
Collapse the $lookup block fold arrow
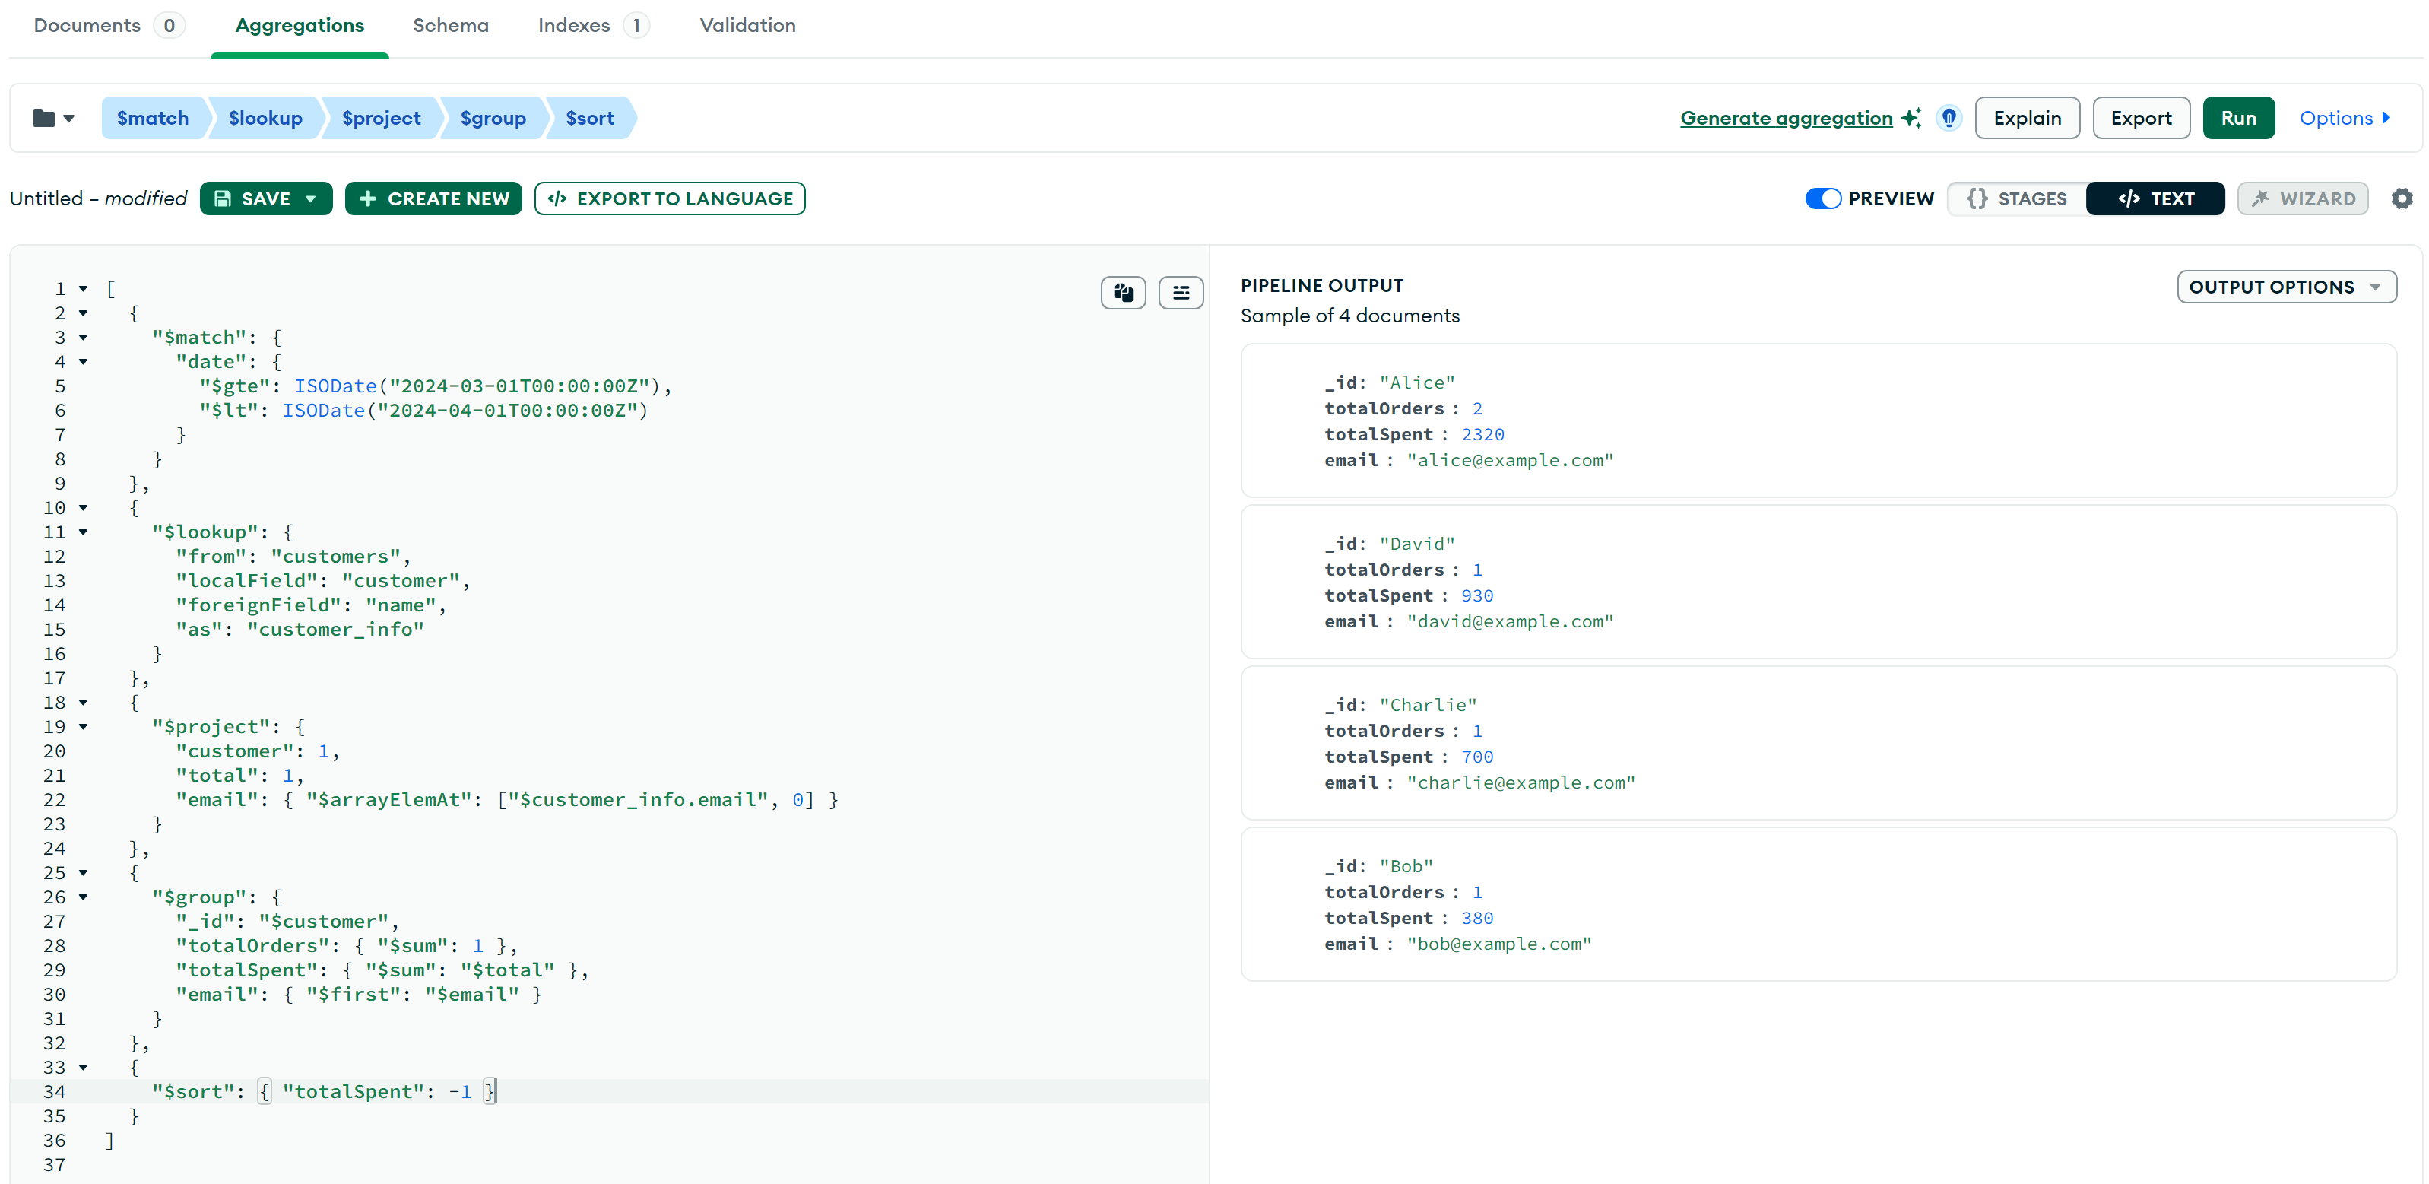(83, 532)
